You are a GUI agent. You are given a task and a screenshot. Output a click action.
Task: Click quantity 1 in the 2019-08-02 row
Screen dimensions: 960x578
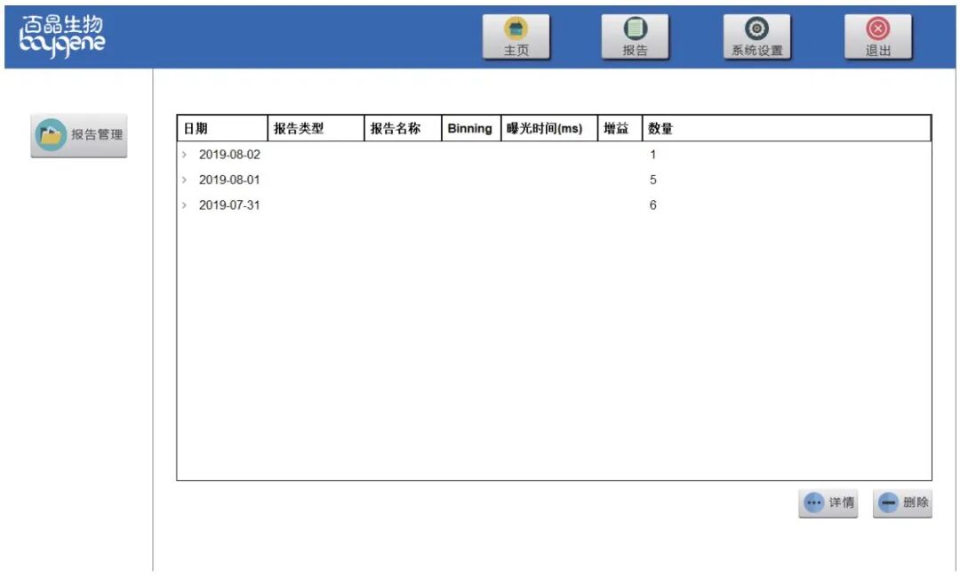[652, 155]
